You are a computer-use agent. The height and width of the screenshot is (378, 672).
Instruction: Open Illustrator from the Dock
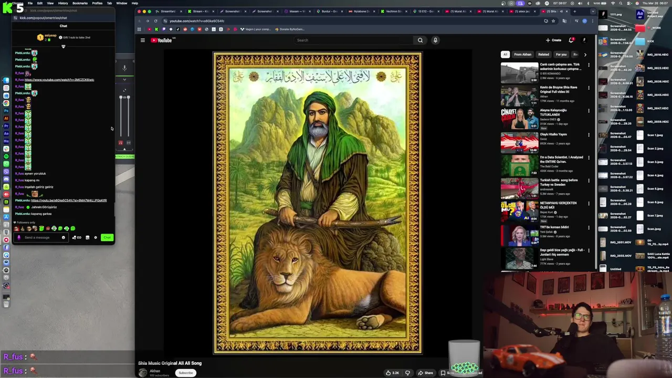[6, 119]
